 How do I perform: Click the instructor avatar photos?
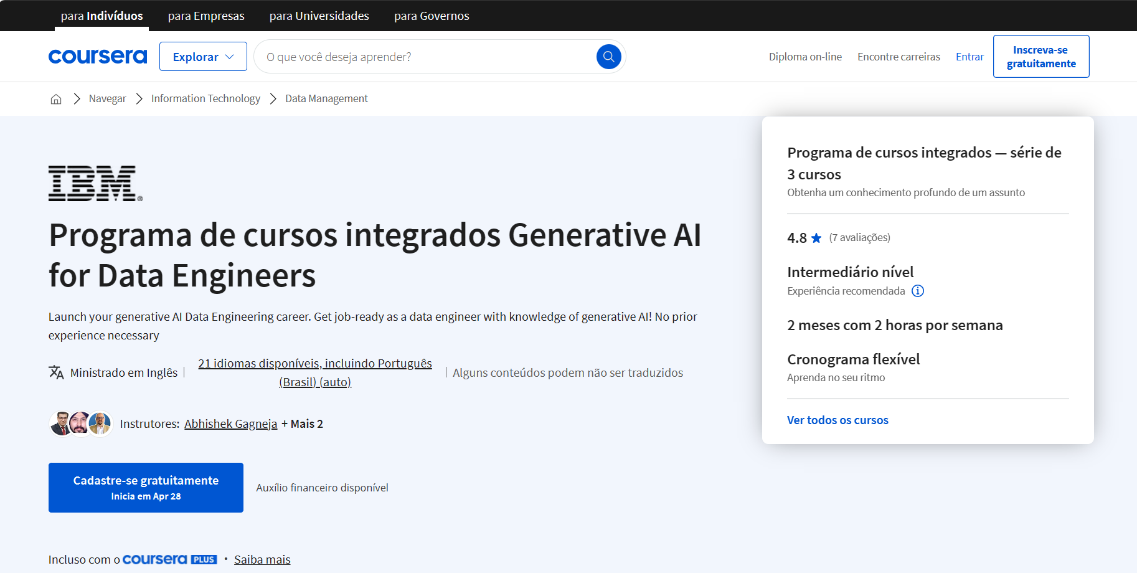[x=80, y=424]
